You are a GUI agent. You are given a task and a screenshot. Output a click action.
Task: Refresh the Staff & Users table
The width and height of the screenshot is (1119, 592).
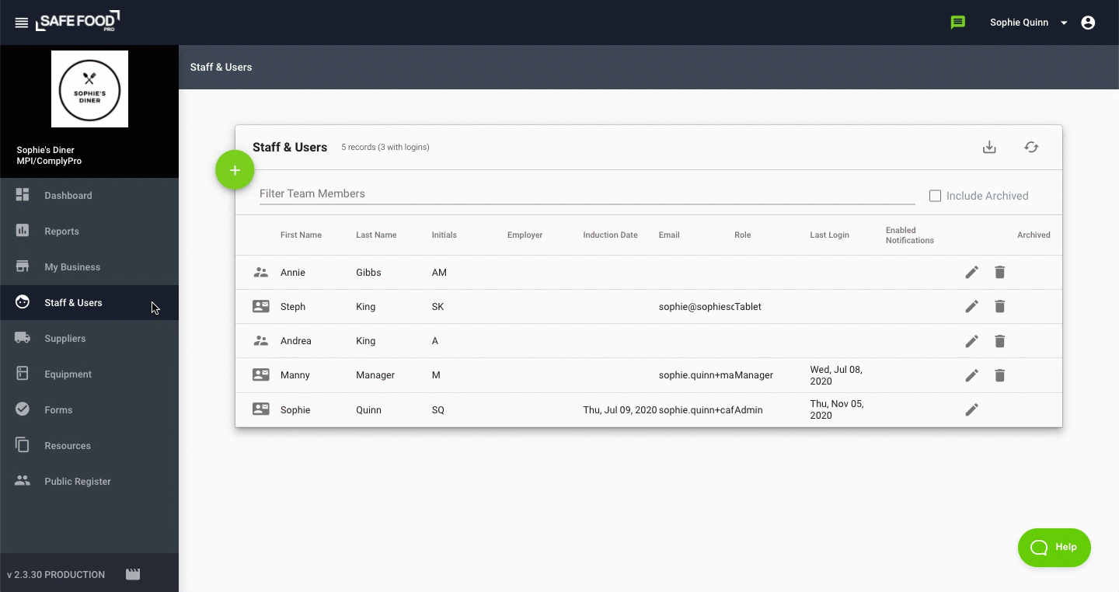1031,147
